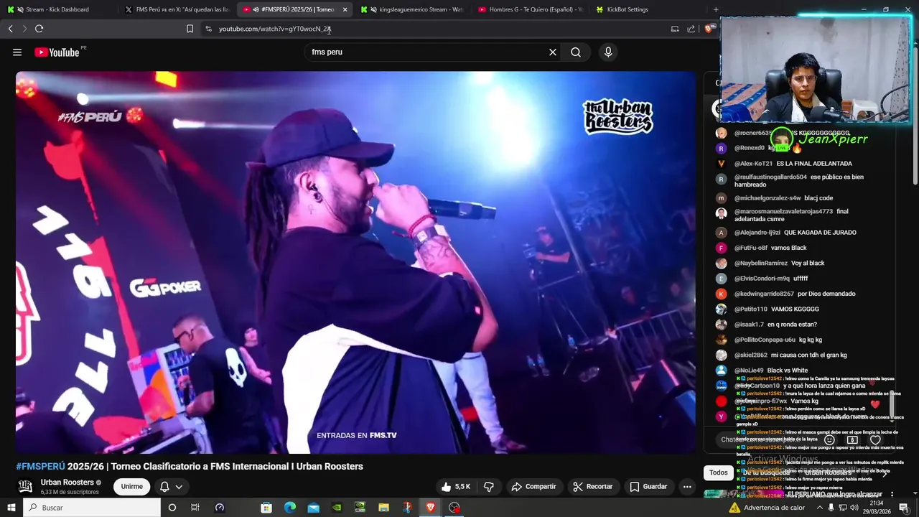Image resolution: width=919 pixels, height=517 pixels.
Task: Dislike the video
Action: [489, 486]
